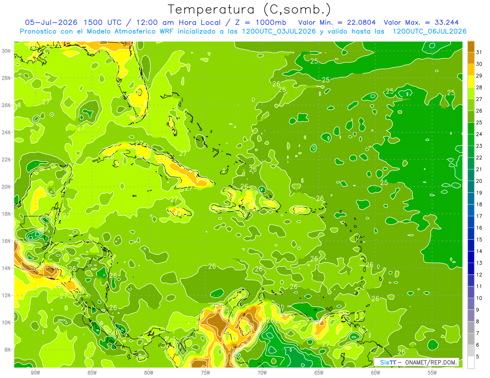This screenshot has height=378, width=490.
Task: Click latitude axis label 18N
Action: [7, 214]
